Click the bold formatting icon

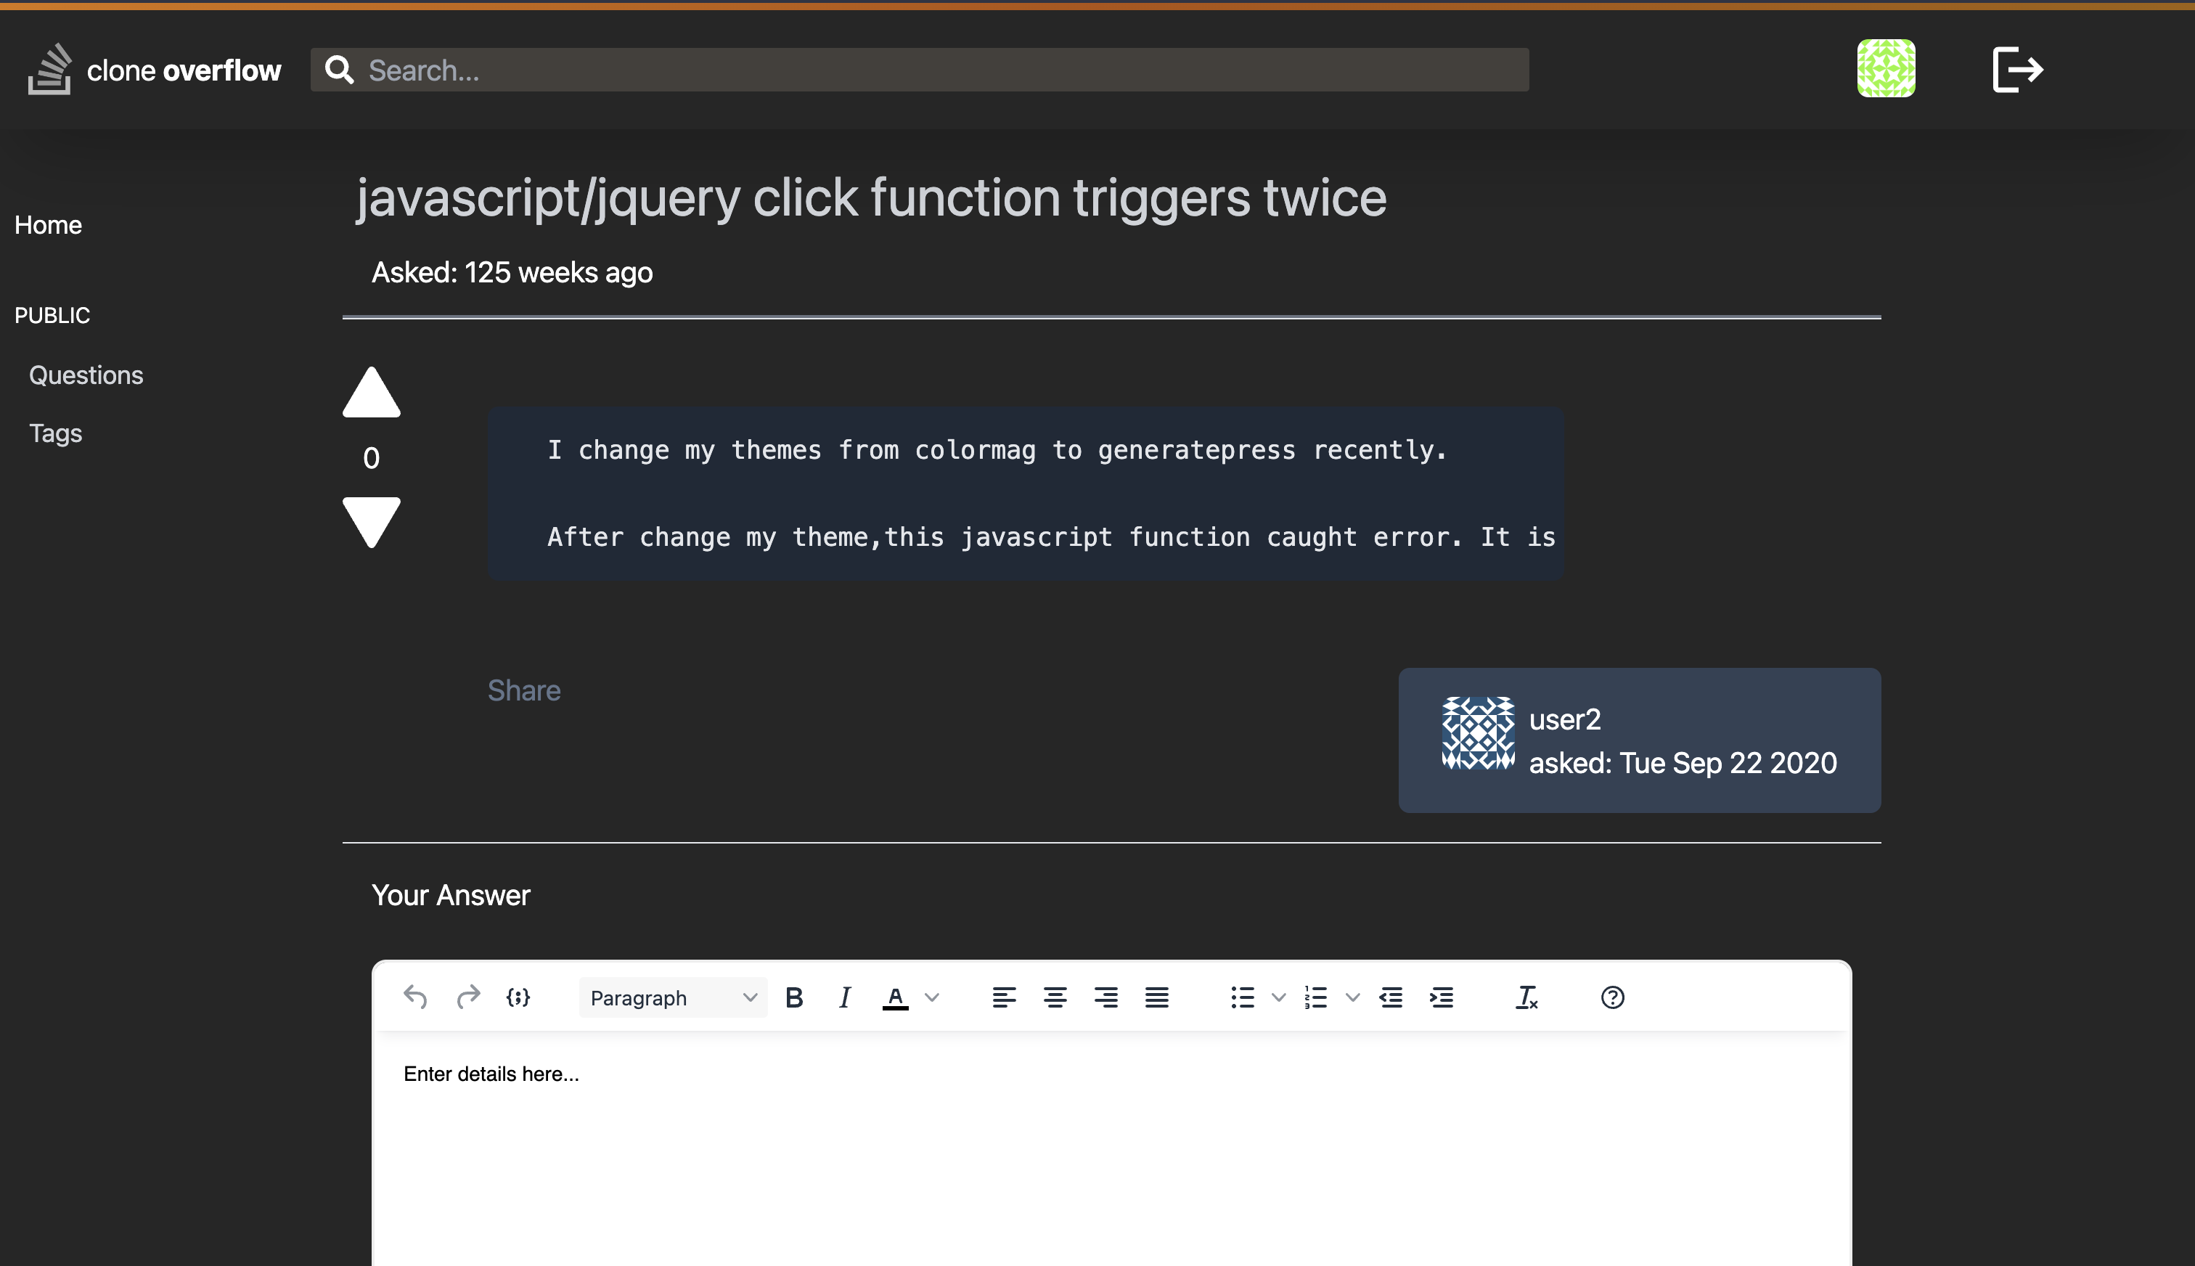795,996
